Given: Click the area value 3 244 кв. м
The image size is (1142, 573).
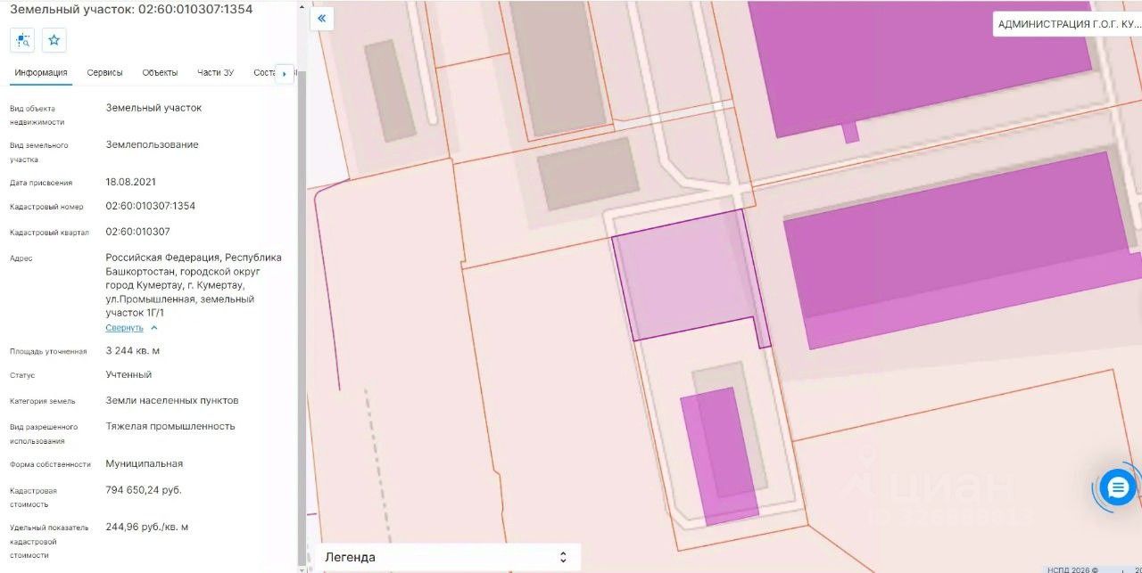Looking at the screenshot, I should click(x=133, y=350).
